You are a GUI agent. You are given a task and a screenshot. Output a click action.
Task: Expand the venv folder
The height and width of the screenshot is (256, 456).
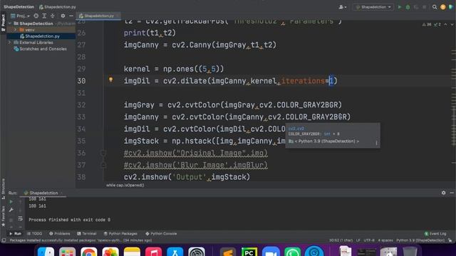pyautogui.click(x=16, y=30)
